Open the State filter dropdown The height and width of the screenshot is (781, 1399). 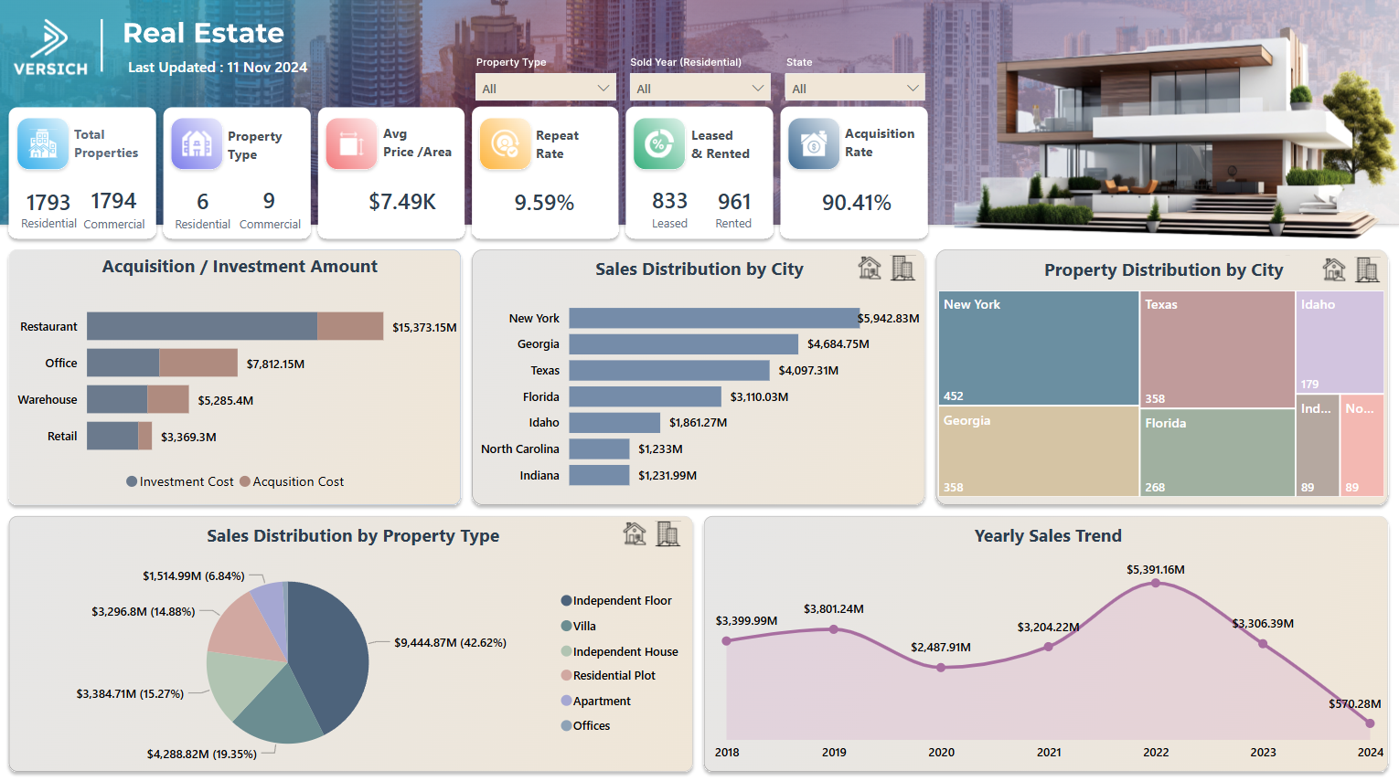coord(854,87)
